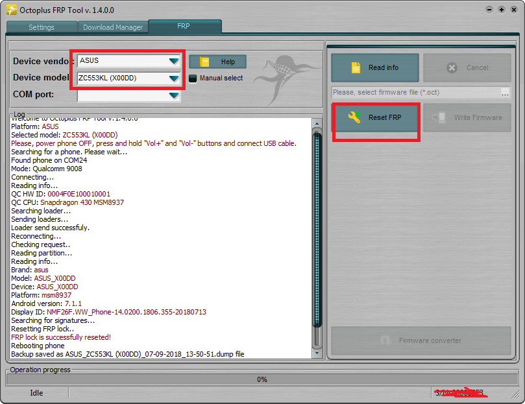Screen dimensions: 525x404
Task: Expand the COM port dropdown
Action: (x=173, y=95)
